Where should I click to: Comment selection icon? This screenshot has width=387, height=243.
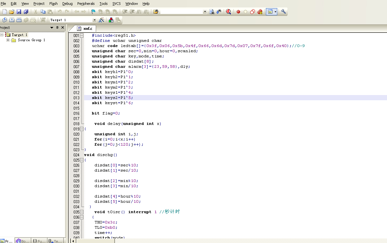point(139,12)
